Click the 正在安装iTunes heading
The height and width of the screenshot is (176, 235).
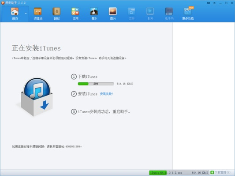click(36, 48)
